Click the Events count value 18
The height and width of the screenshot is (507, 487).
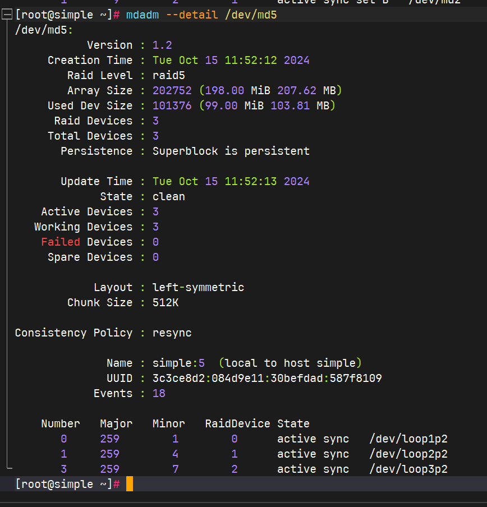pyautogui.click(x=159, y=393)
